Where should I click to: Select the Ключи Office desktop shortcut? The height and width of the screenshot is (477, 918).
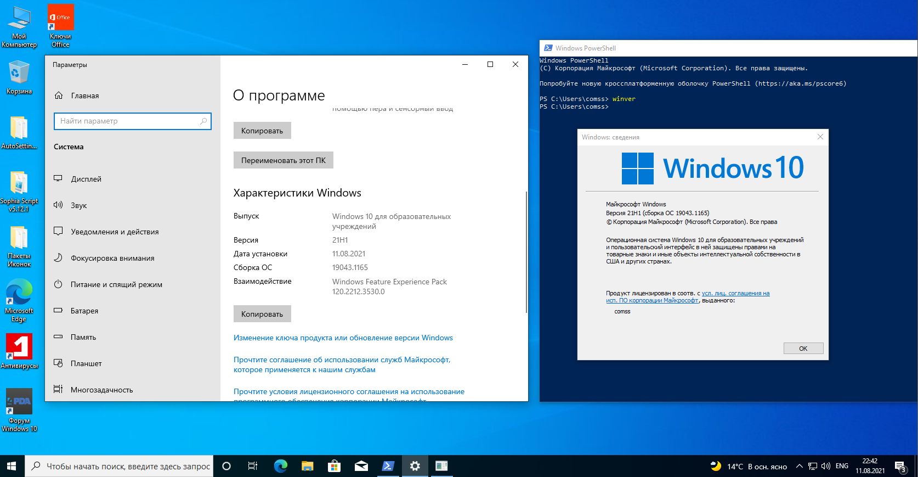click(x=60, y=26)
